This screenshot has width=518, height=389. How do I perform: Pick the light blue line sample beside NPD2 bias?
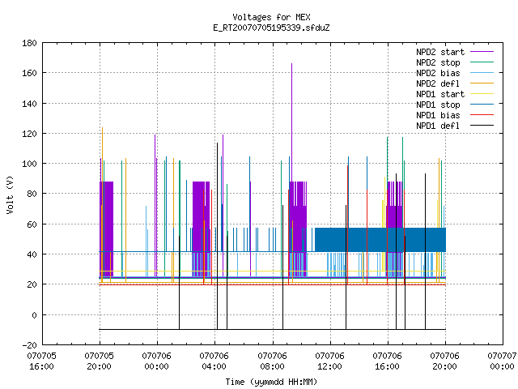482,72
